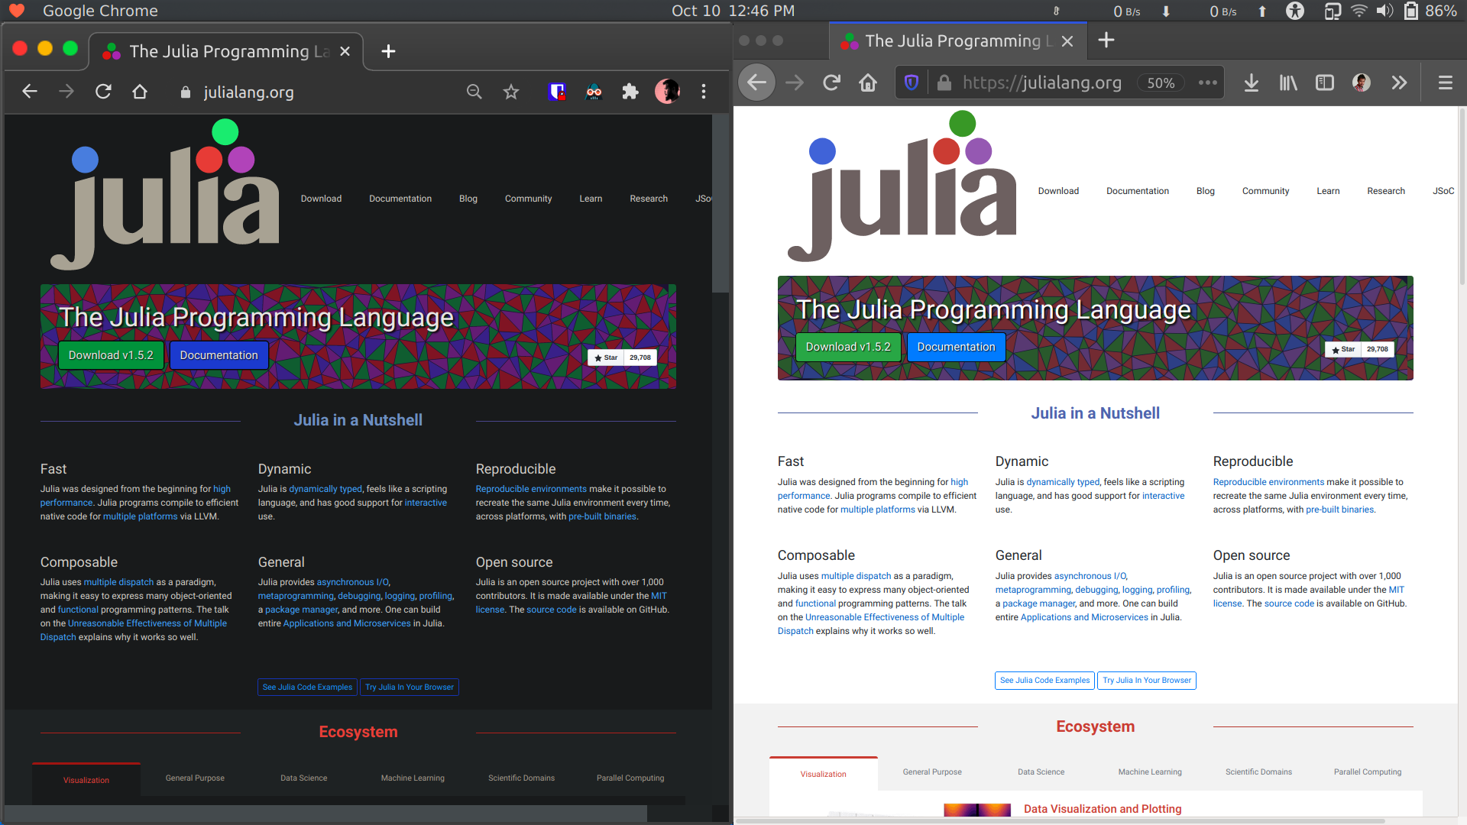Open Firefox hamburger menu
Screen dimensions: 1467x825
pos(1445,82)
